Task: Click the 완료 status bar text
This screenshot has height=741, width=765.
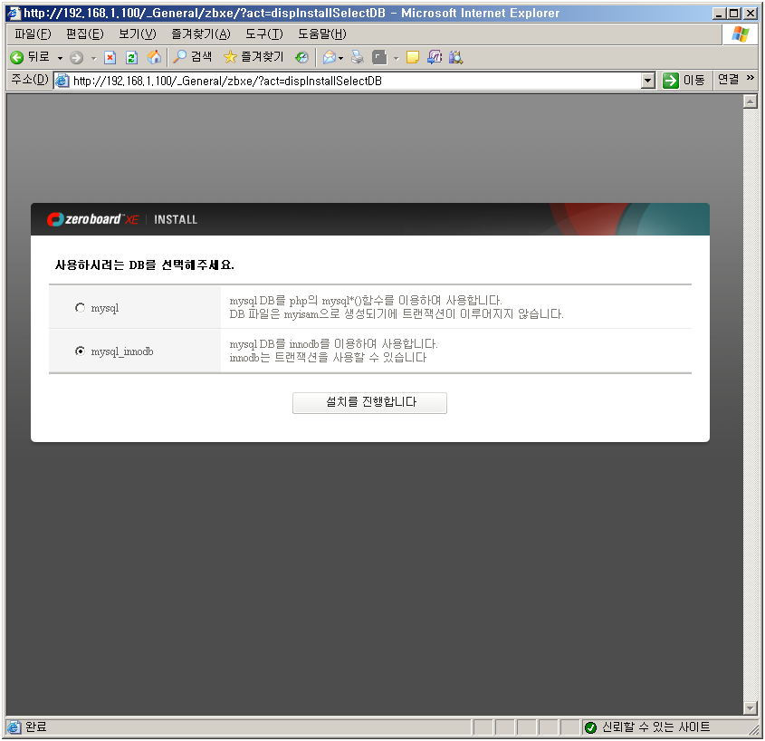Action: [35, 727]
